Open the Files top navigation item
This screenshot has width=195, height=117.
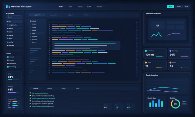[x=70, y=6]
